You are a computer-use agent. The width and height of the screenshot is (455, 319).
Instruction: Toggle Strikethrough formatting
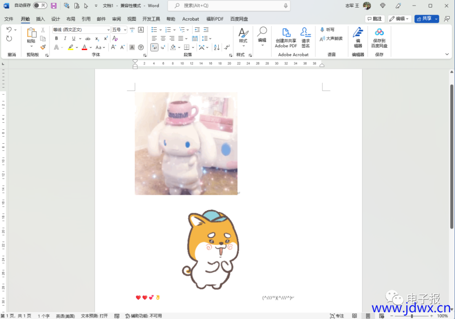pyautogui.click(x=88, y=38)
